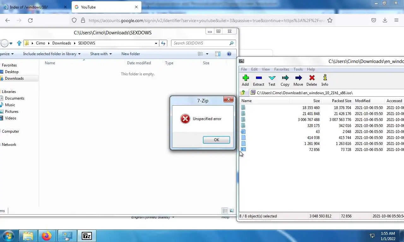
Task: Select the row with size 72 856
Action: point(322,150)
